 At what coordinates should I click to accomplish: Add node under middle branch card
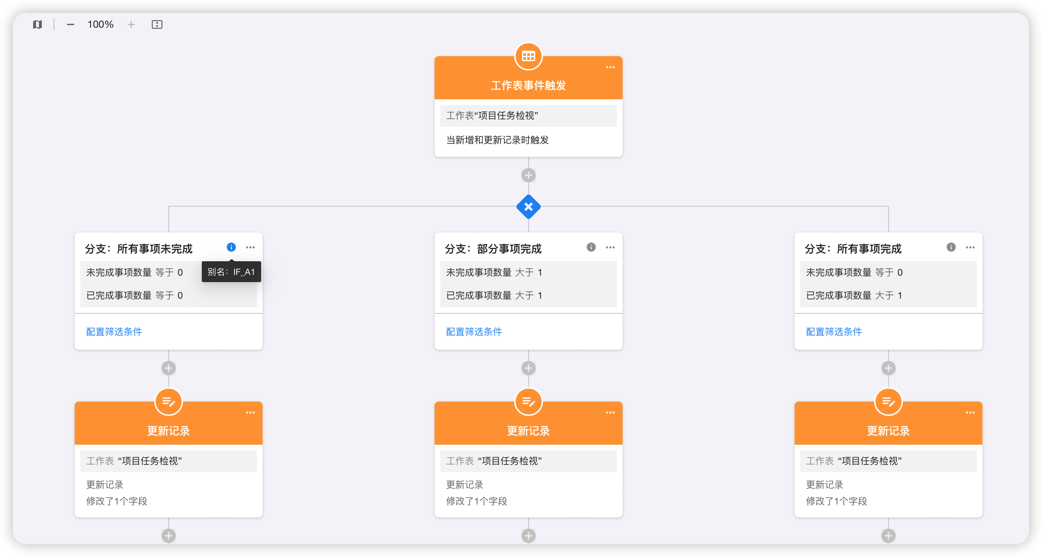pyautogui.click(x=528, y=368)
